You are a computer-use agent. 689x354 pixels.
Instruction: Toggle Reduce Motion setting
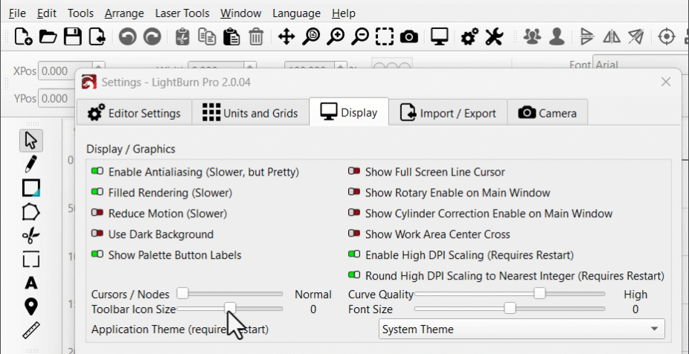tap(97, 213)
